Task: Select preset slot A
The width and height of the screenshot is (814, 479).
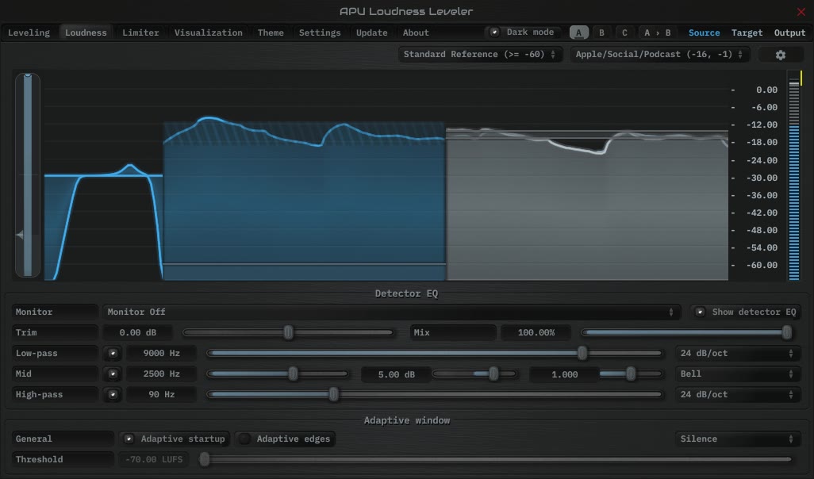Action: [579, 33]
